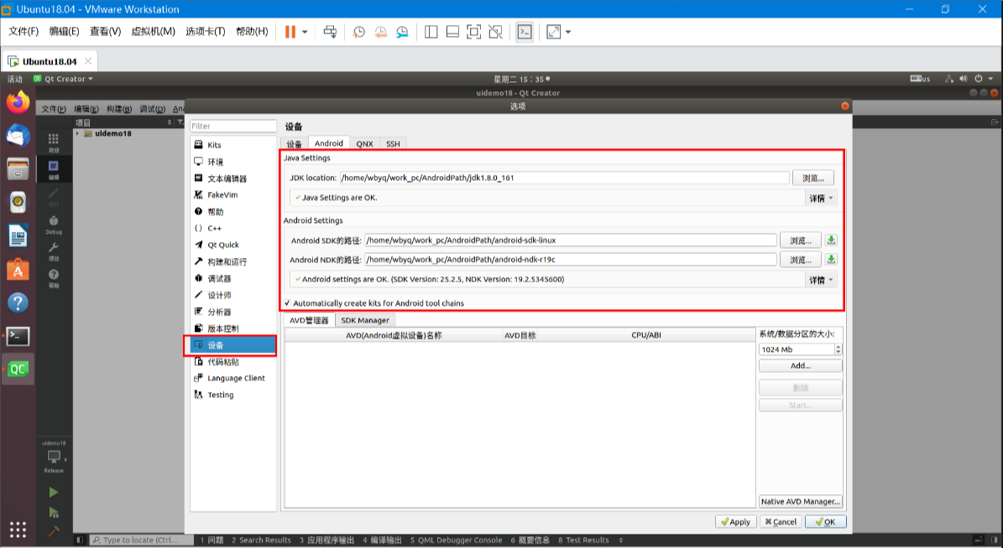The width and height of the screenshot is (1003, 548).
Task: Toggle Automatically create kits for Android checkbox
Action: tap(288, 303)
